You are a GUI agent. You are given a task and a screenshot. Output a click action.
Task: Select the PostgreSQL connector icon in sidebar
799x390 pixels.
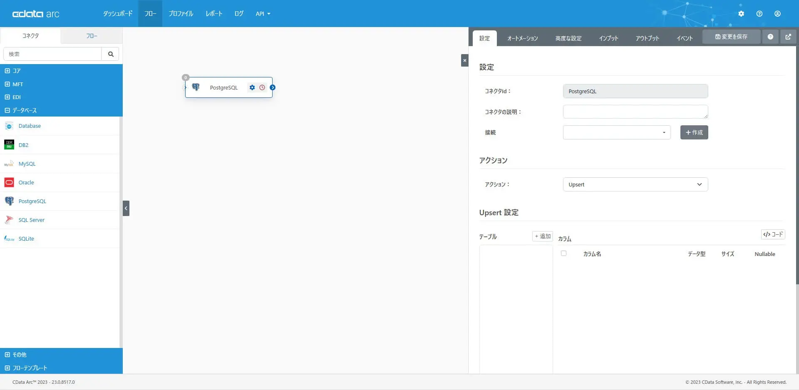9,201
